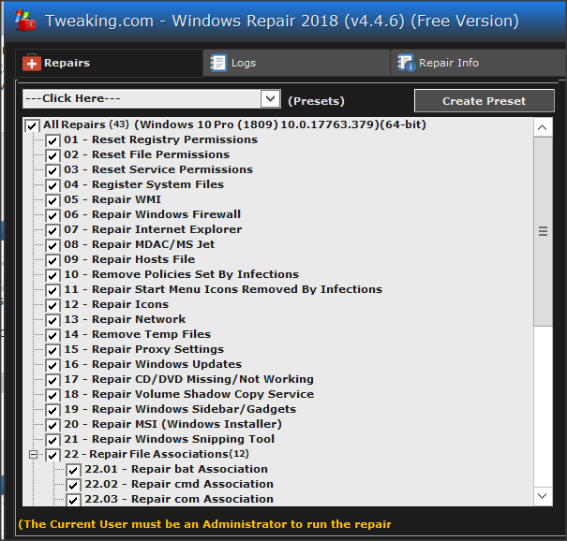Uncheck 11 Repair Start Menu Icons checkbox
Screen dimensions: 567x541
click(x=52, y=291)
